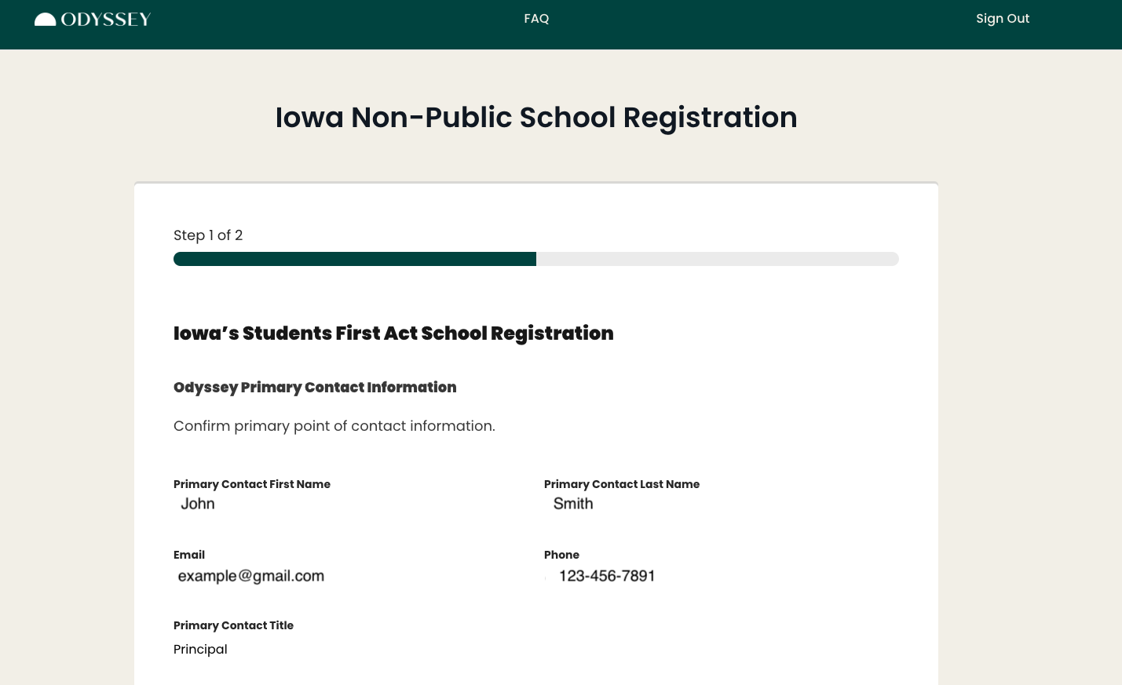Edit the Primary Contact First Name field showing John
This screenshot has height=685, width=1122.
(x=198, y=504)
